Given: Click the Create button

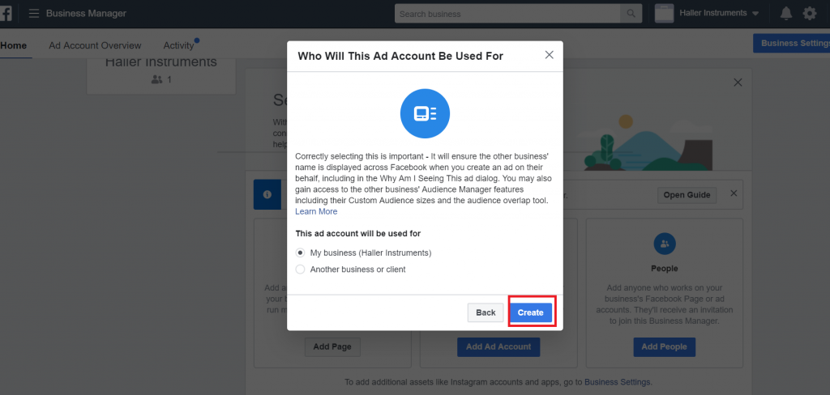Looking at the screenshot, I should coord(530,312).
